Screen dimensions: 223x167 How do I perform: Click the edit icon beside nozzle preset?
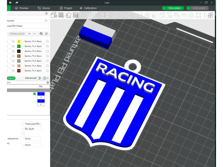click(x=46, y=20)
